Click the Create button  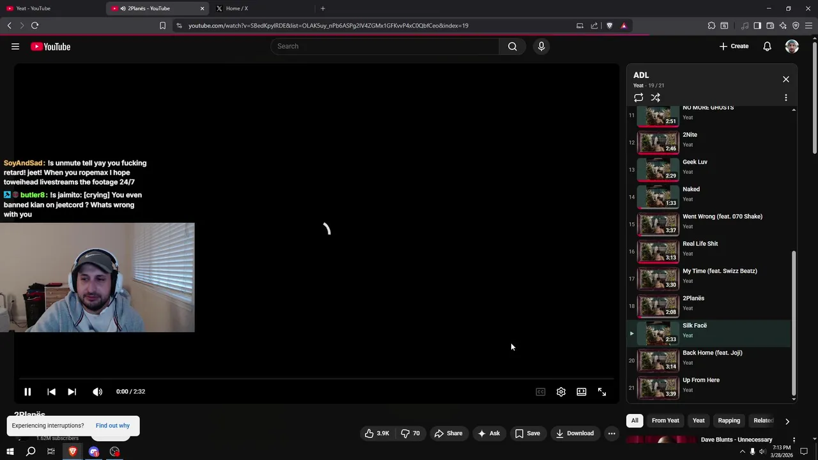[x=734, y=46]
